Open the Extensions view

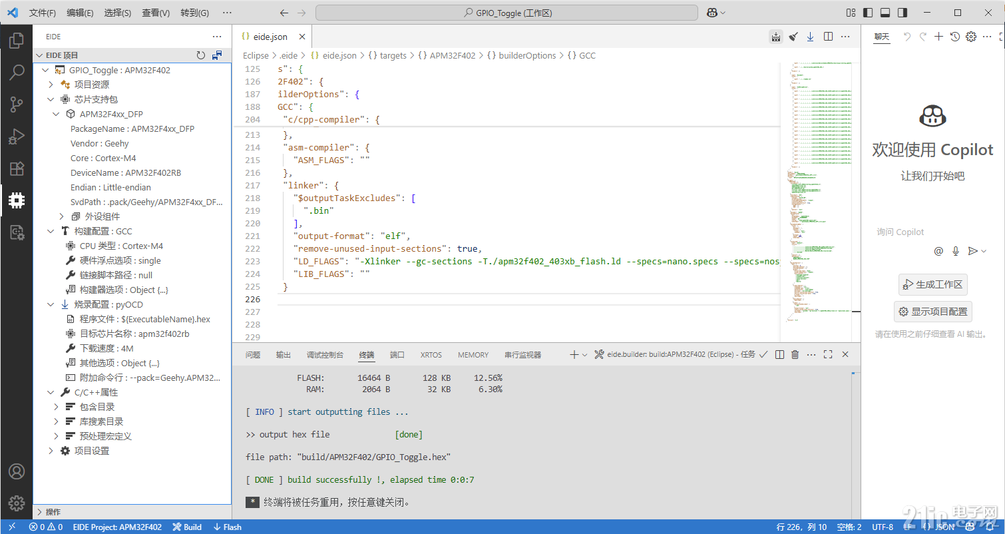coord(16,168)
